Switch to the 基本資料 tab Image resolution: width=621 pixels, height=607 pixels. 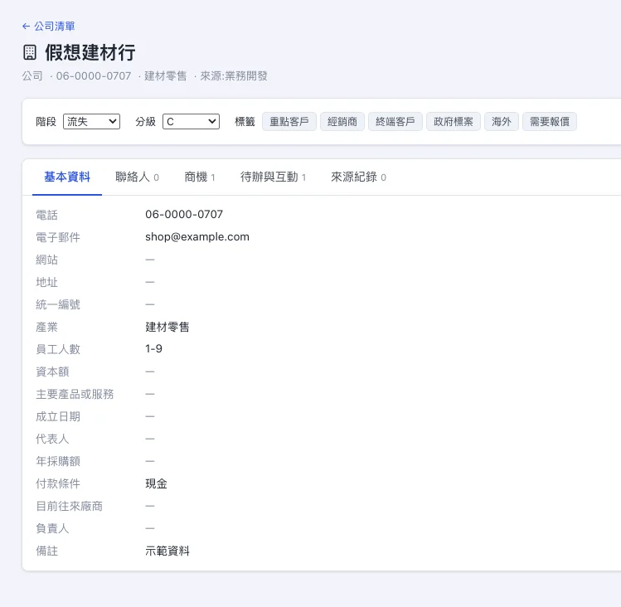pos(67,177)
